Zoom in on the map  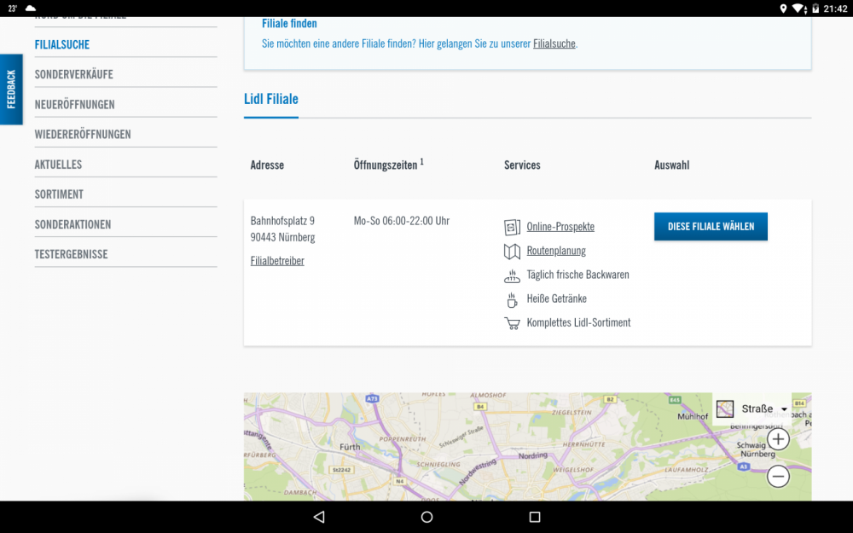tap(778, 439)
